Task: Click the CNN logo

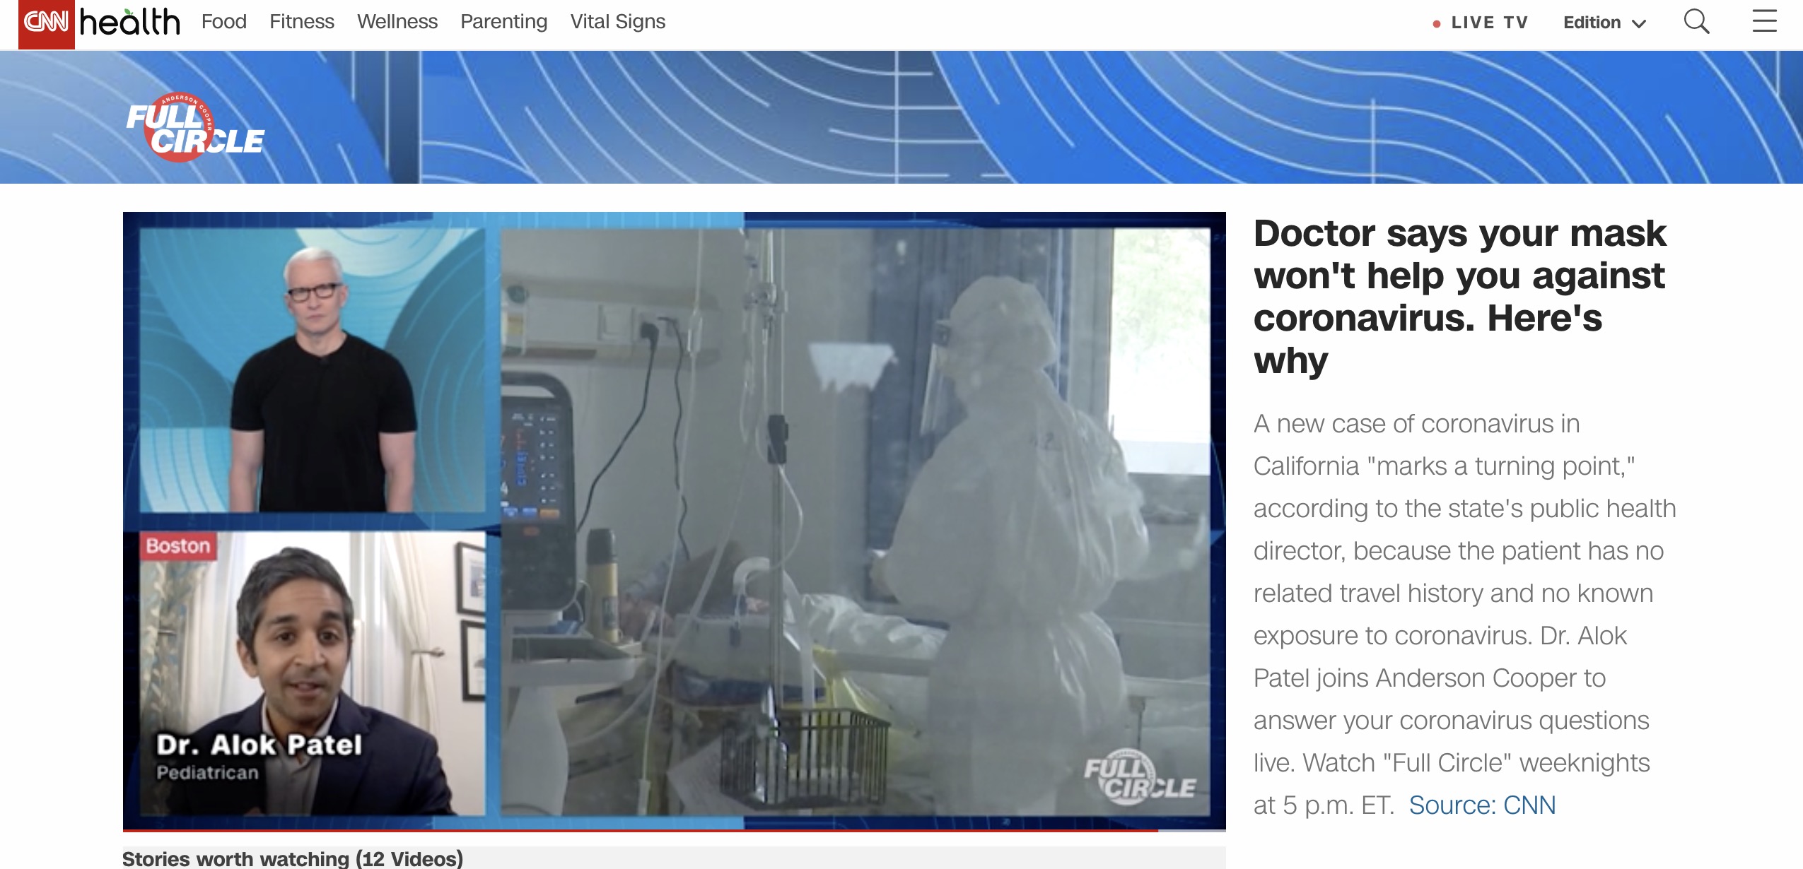Action: [x=46, y=24]
